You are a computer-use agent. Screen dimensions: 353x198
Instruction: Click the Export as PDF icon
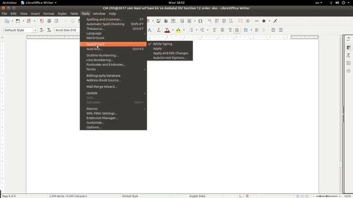click(42, 21)
